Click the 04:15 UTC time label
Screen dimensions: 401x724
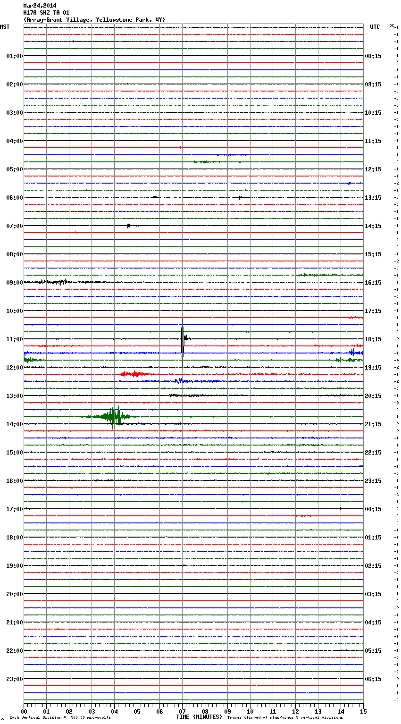[373, 623]
